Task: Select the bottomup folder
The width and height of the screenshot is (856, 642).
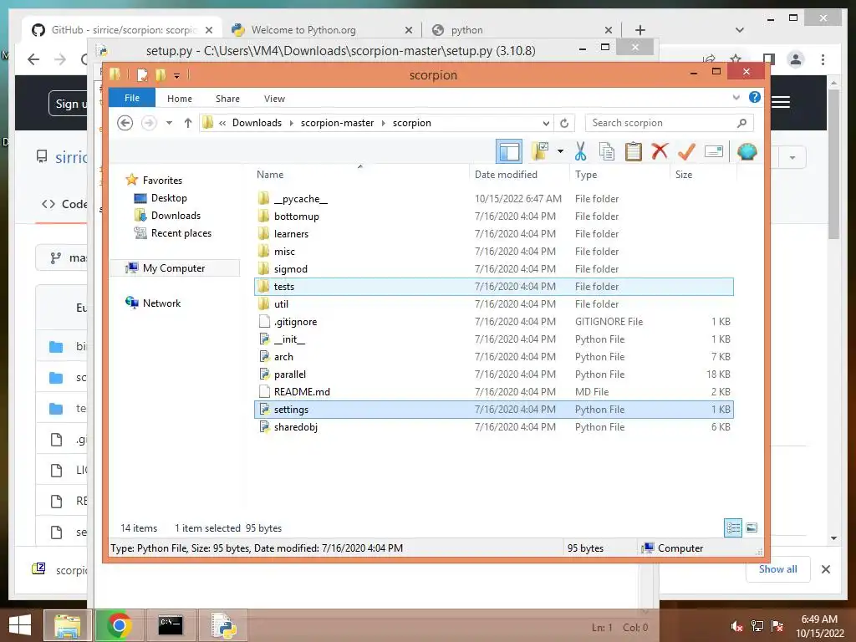Action: (493, 217)
